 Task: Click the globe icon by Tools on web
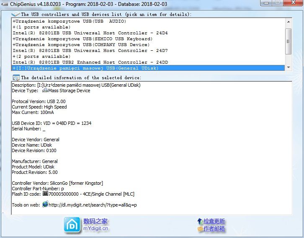coord(45,204)
